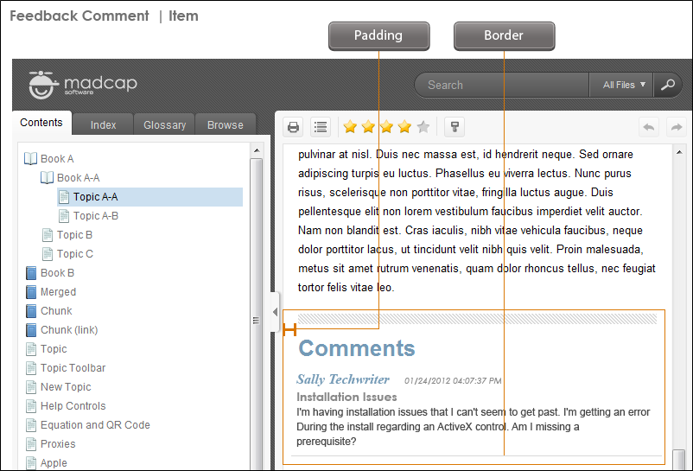Click the expand all list icon
The image size is (693, 471).
(x=321, y=127)
